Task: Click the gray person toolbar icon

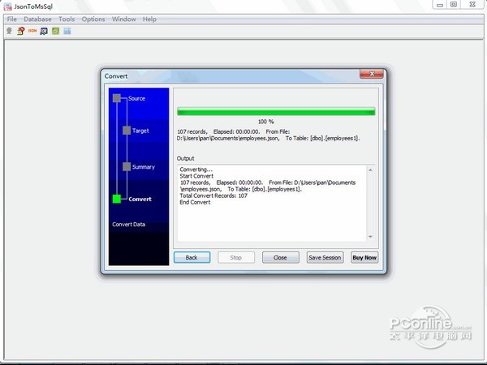Action: [x=9, y=31]
